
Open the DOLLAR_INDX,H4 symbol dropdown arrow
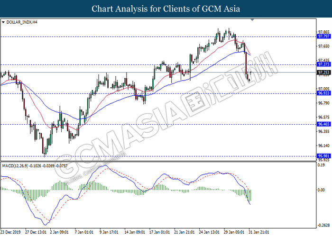tap(3, 22)
